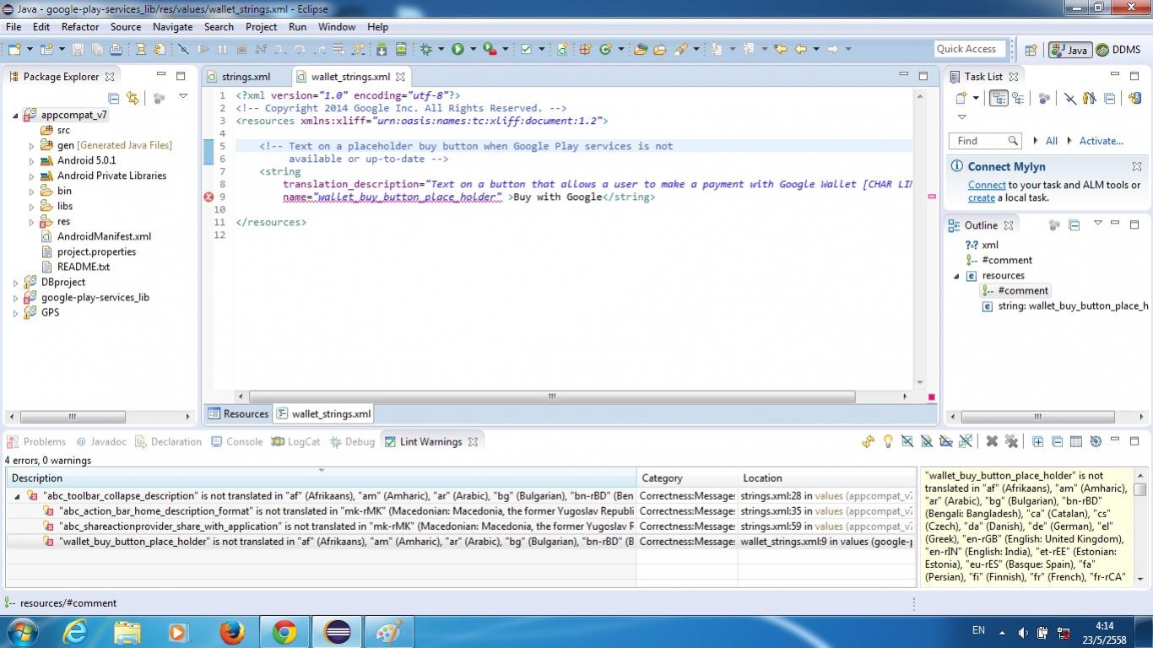Click the Find field in Task List
The width and height of the screenshot is (1153, 648).
tap(984, 141)
